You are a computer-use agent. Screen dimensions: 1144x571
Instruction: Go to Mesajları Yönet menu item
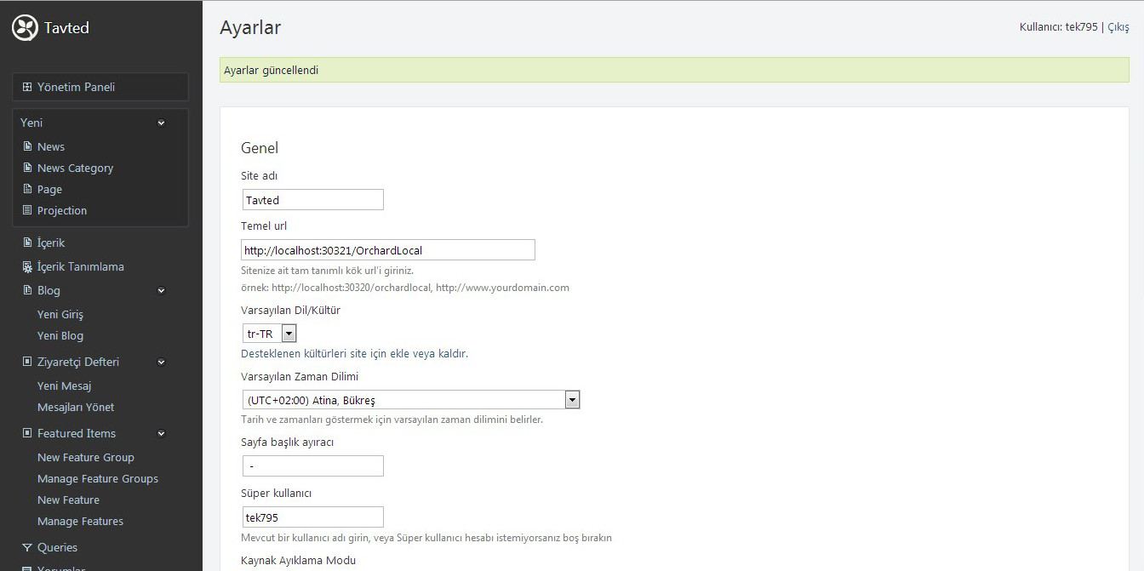click(x=76, y=407)
